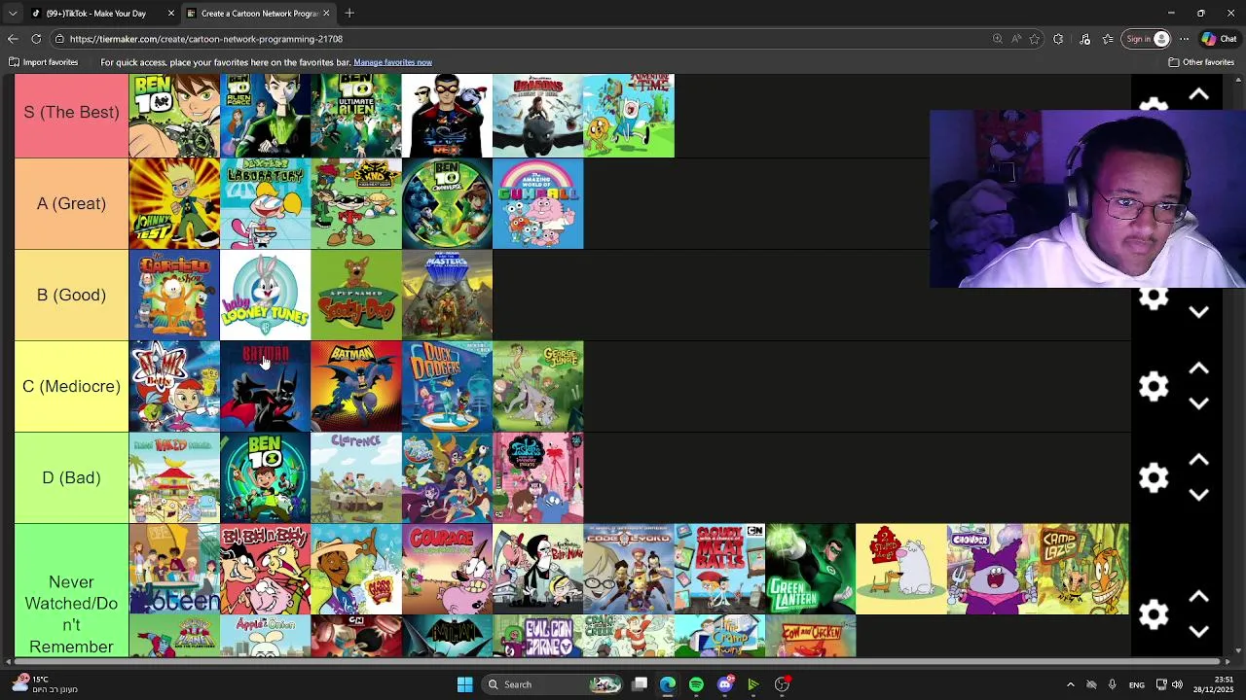Move Never Watched row up
Viewport: 1246px width, 700px height.
pos(1198,597)
